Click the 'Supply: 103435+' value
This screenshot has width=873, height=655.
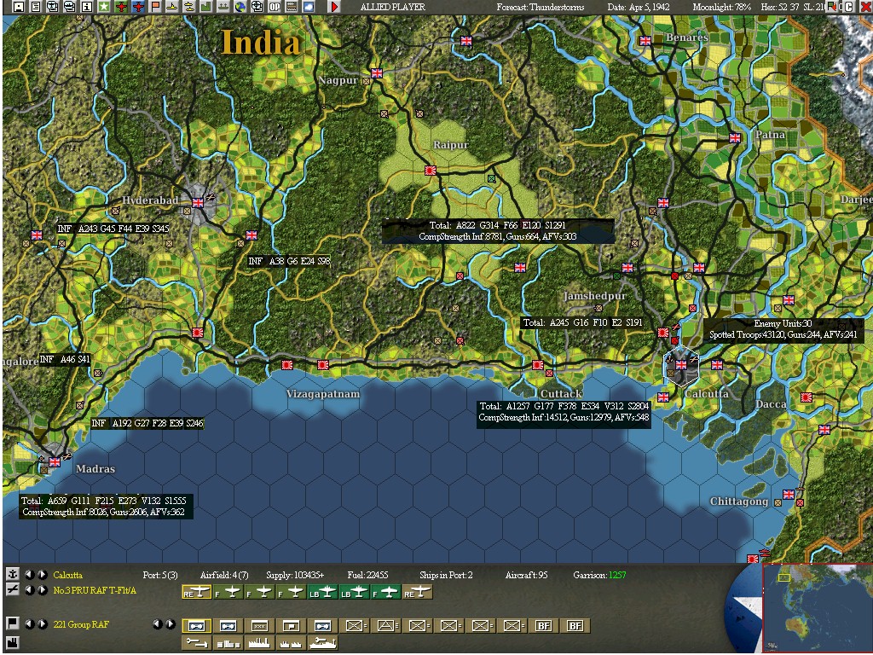[295, 575]
